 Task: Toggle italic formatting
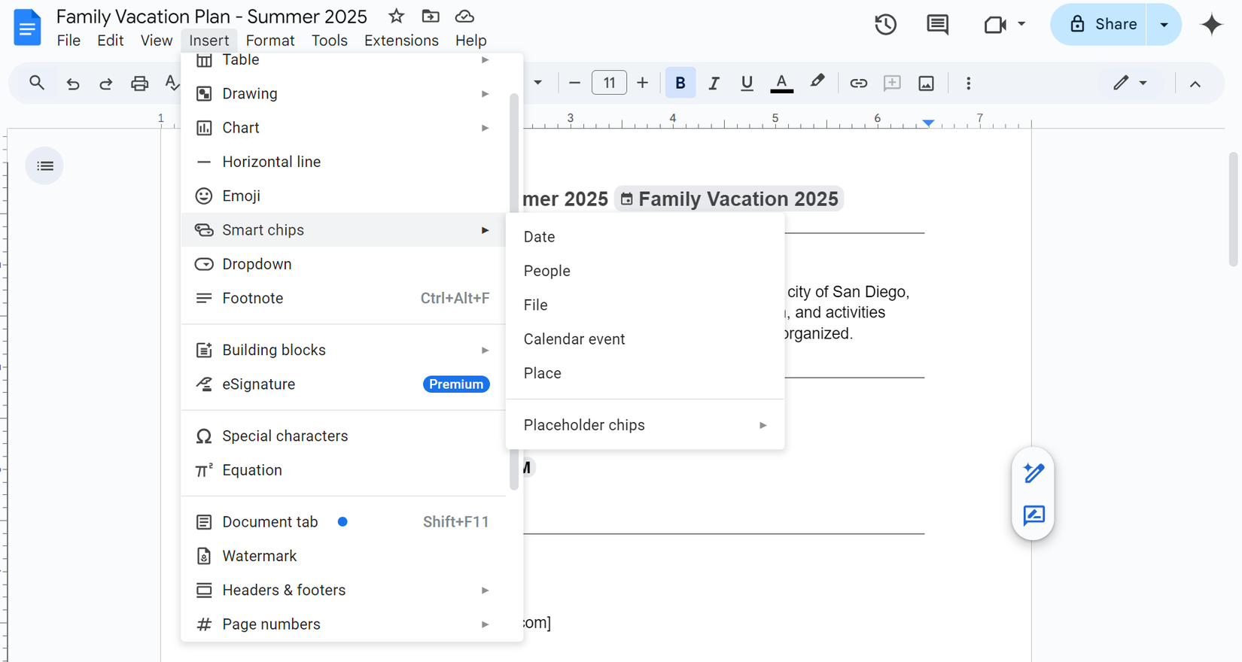pos(714,84)
